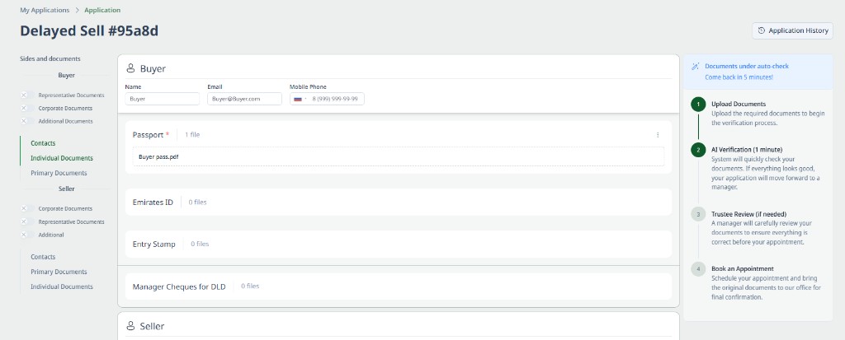Click the Sides and documents heading
Screen dimensions: 845x340
click(x=50, y=58)
